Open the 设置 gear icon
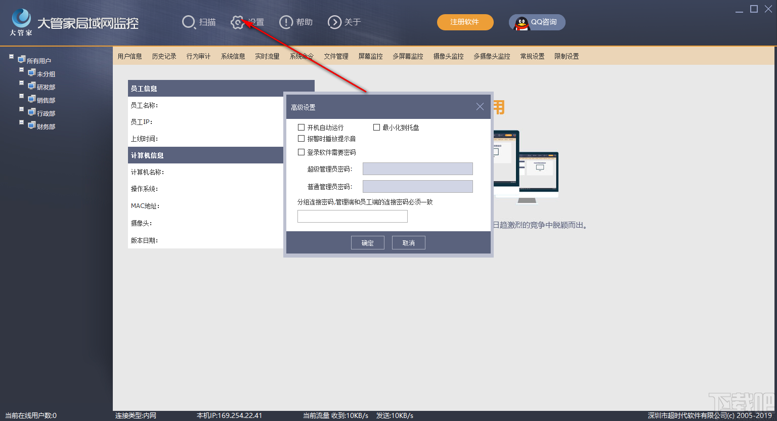The height and width of the screenshot is (421, 777). pos(237,22)
